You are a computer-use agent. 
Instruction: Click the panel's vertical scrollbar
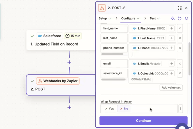[189, 59]
